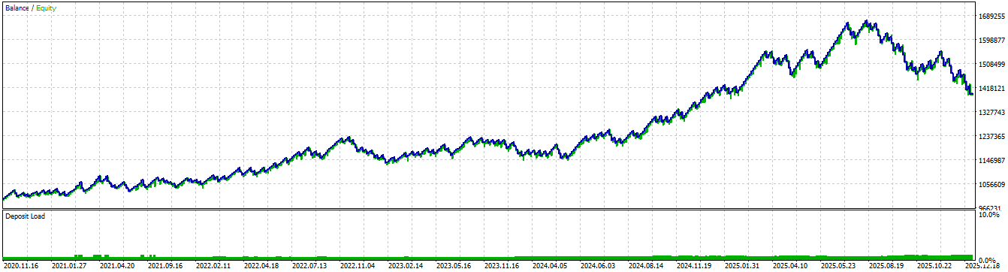Click the green 'Equity' legend label

(46, 8)
